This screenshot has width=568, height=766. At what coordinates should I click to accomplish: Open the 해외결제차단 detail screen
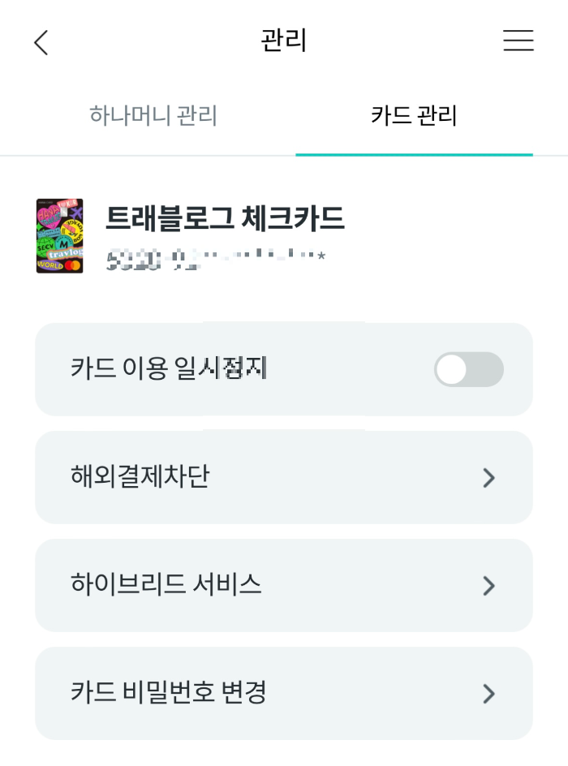pos(284,477)
